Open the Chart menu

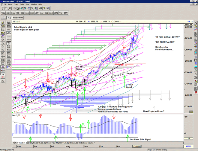[x=16, y=4]
